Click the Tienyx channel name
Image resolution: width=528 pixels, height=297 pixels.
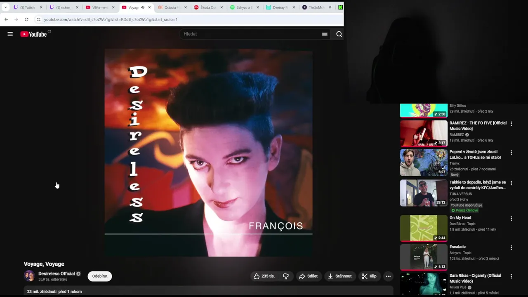point(455,164)
